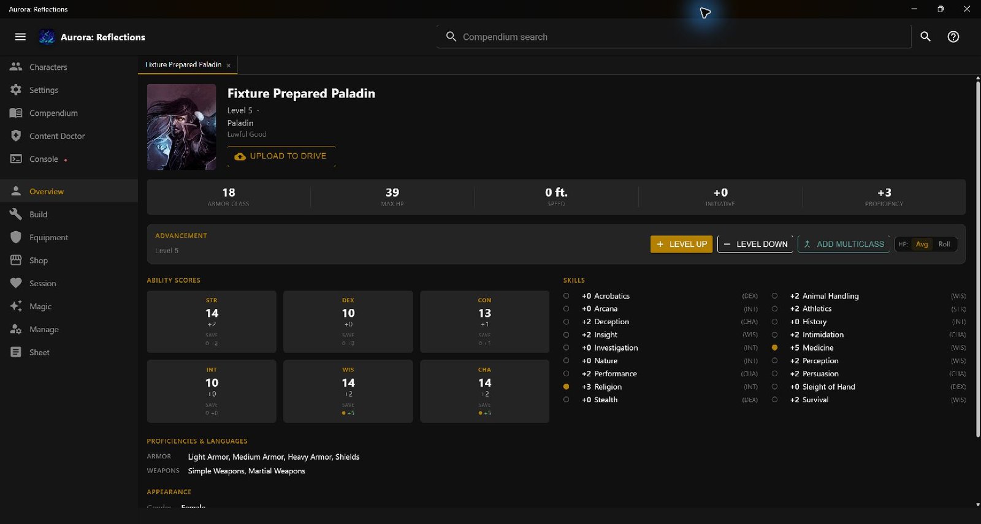
Task: Click the Perception skill entry
Action: (x=868, y=361)
